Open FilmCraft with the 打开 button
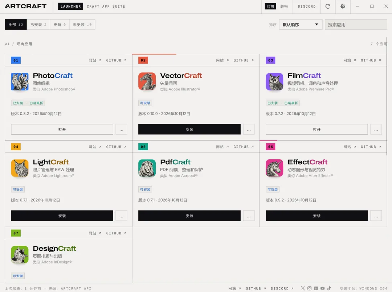The height and width of the screenshot is (292, 392). (317, 129)
